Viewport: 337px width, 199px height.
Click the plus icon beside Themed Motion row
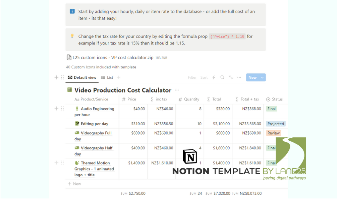(56, 162)
